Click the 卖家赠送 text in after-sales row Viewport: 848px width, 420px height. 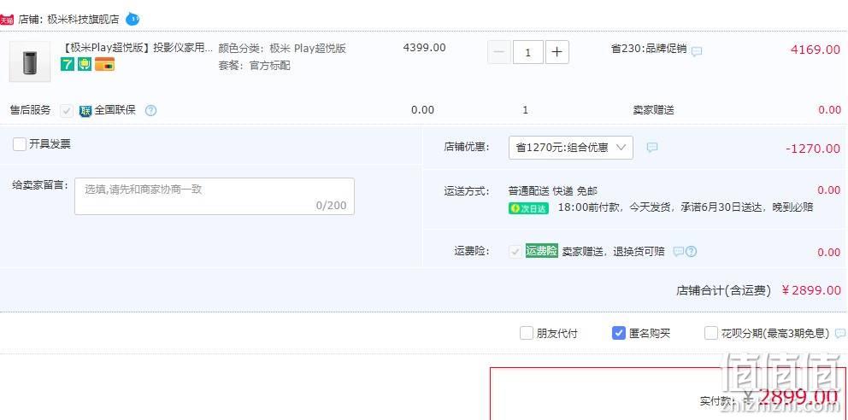pos(653,110)
